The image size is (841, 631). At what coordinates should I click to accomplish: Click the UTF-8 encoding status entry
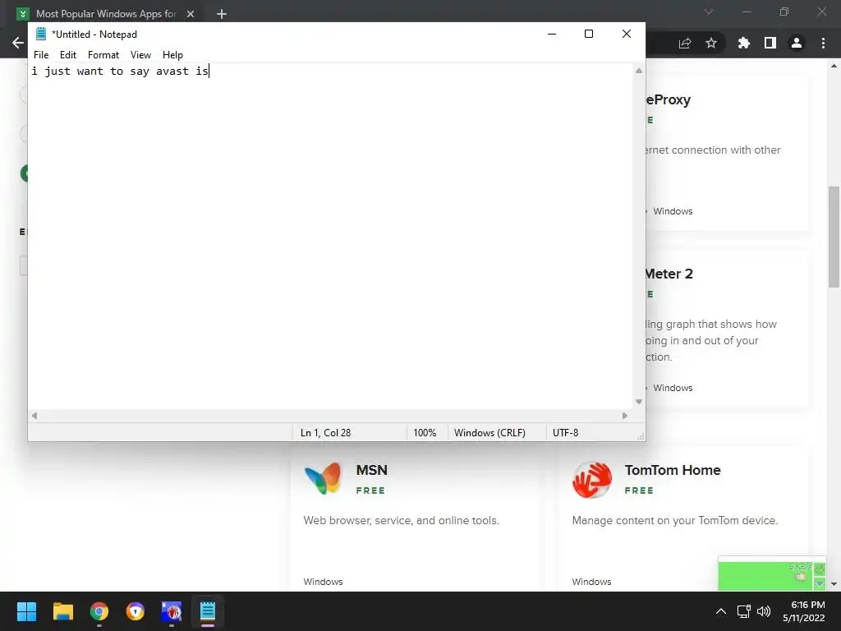coord(565,432)
